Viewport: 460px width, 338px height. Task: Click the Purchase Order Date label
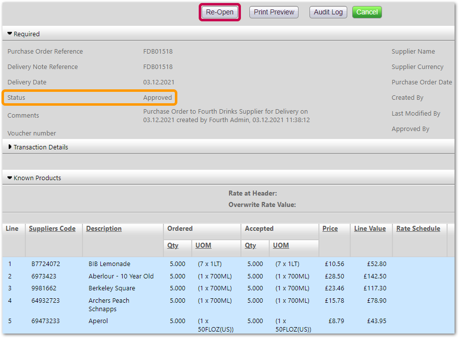[422, 82]
